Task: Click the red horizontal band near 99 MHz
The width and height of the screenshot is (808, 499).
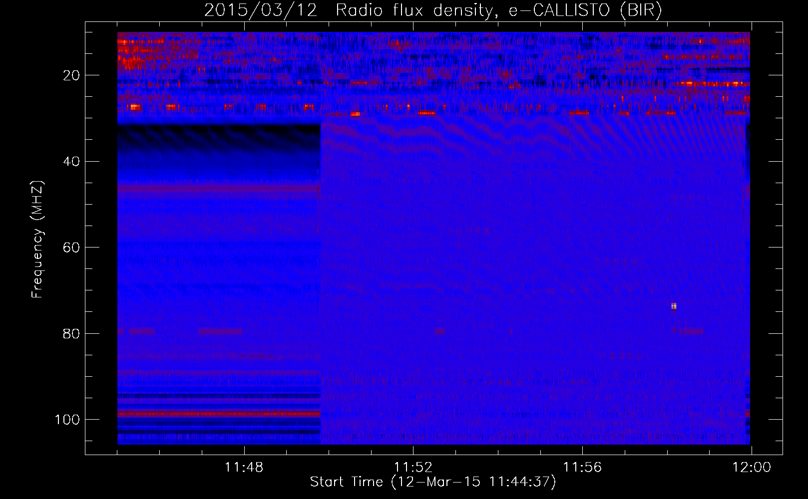Action: [x=219, y=414]
